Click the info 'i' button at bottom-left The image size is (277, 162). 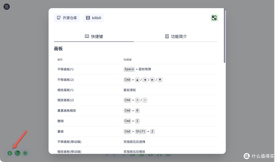coord(10,153)
